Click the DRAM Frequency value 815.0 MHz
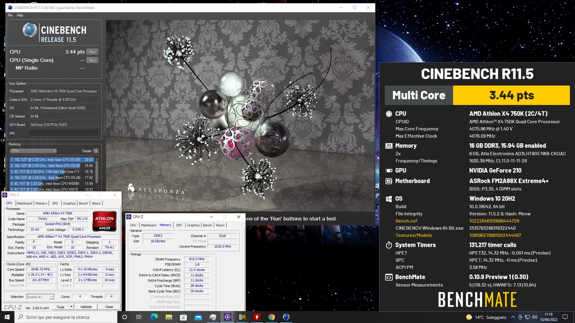This screenshot has height=323, width=575. point(197,259)
